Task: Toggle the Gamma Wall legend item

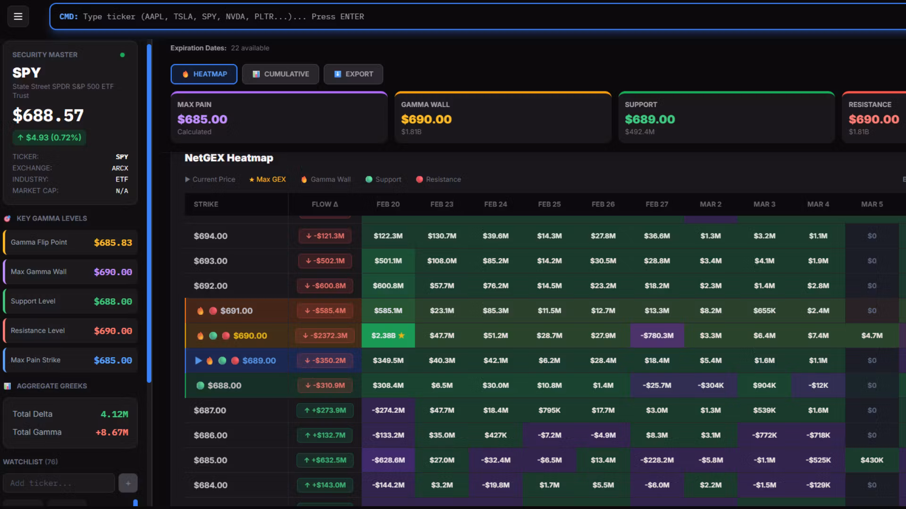Action: pyautogui.click(x=326, y=180)
